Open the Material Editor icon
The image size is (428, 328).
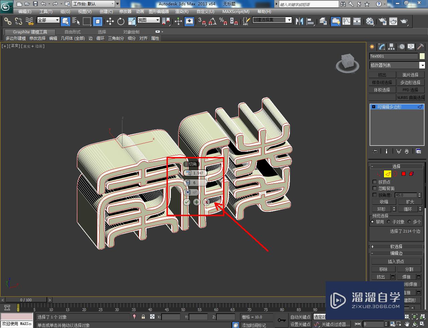(x=370, y=21)
